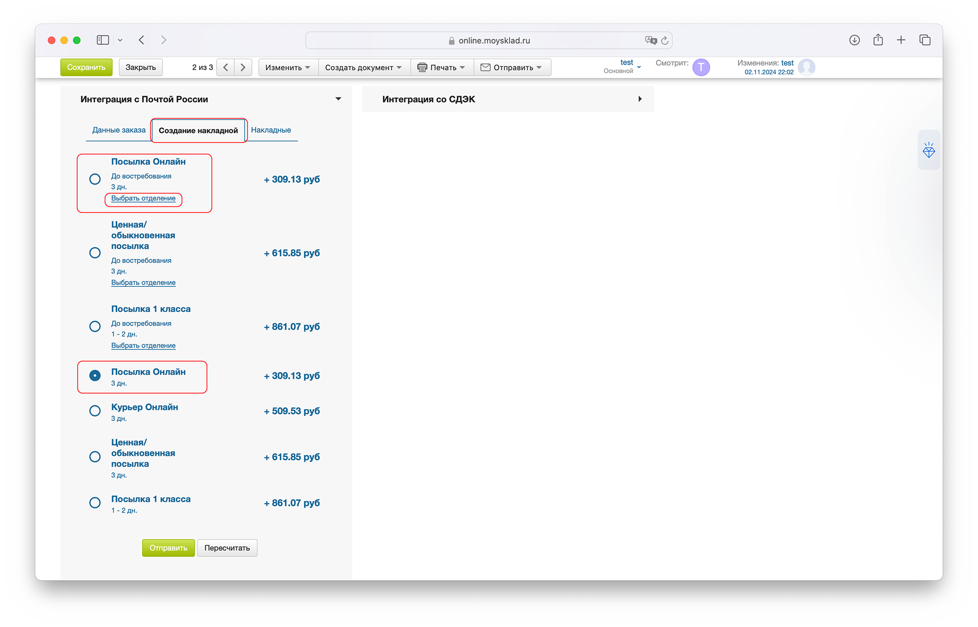Reload the page with refresh icon
978x627 pixels.
(x=665, y=41)
